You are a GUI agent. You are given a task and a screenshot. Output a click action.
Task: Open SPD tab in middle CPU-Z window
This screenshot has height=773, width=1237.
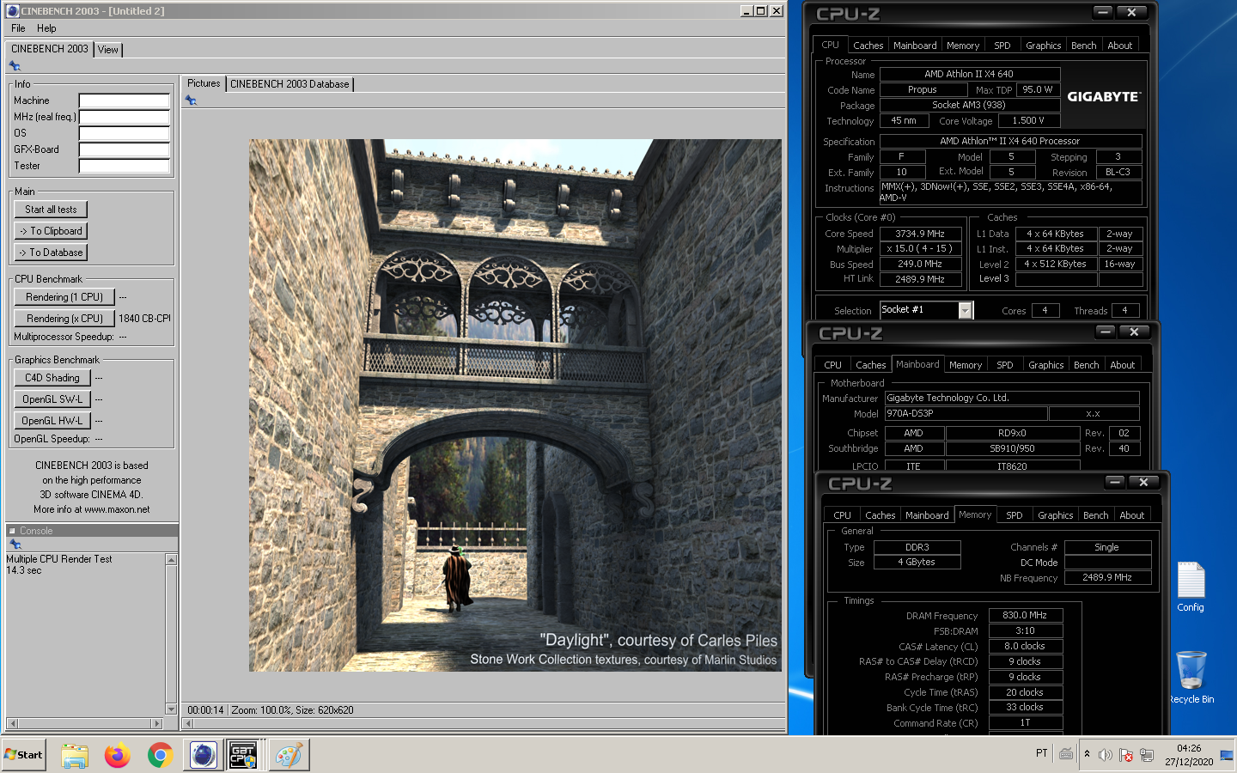coord(1005,365)
